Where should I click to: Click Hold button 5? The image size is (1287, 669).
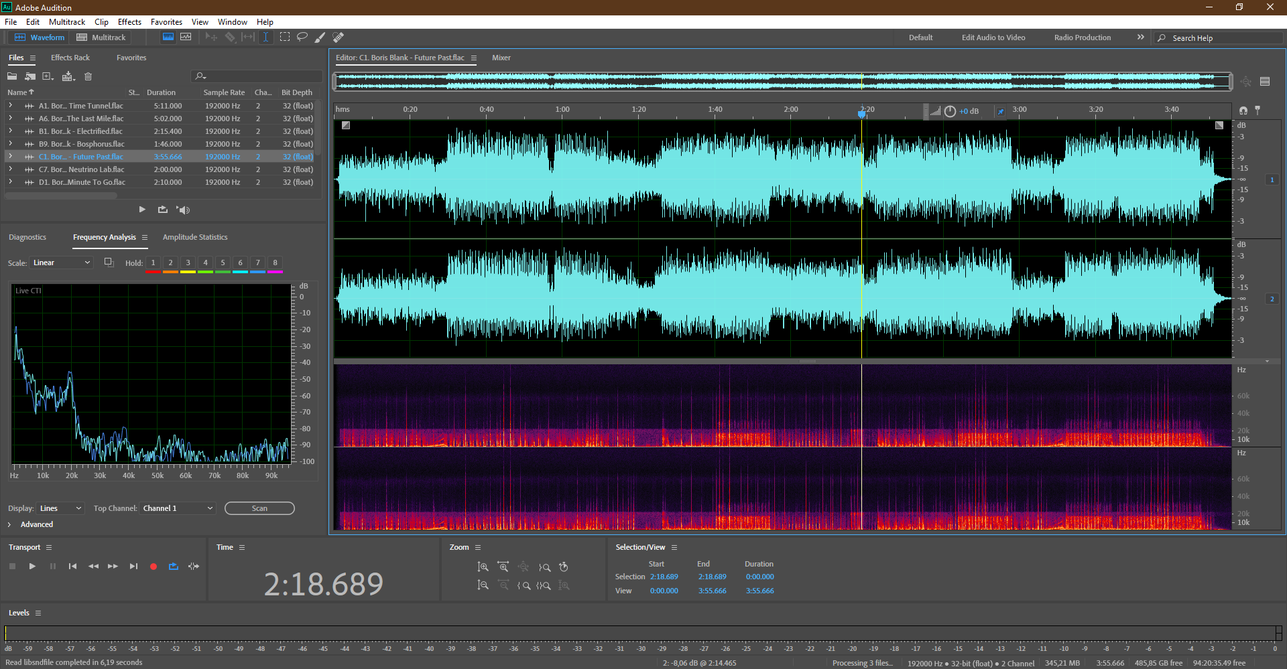(x=223, y=263)
